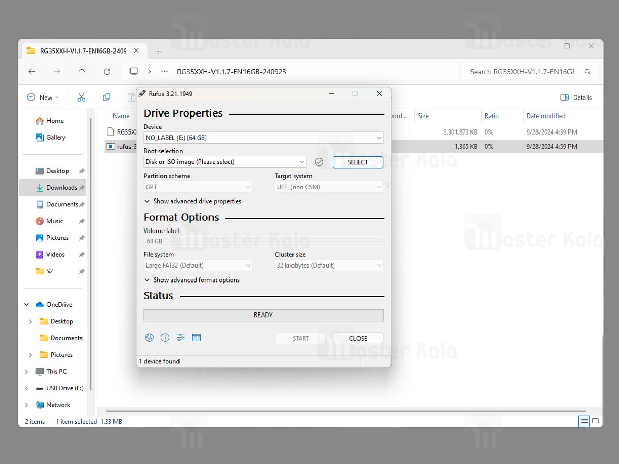This screenshot has width=619, height=464.
Task: Click the checksum checkmark icon beside SELECT
Action: point(319,162)
